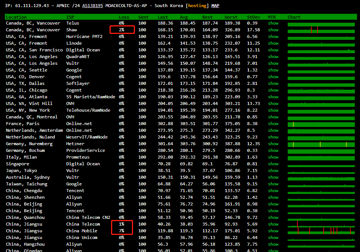Click the Sydney Vultr latency chart
Screen dimensions: 360x252
[321, 178]
